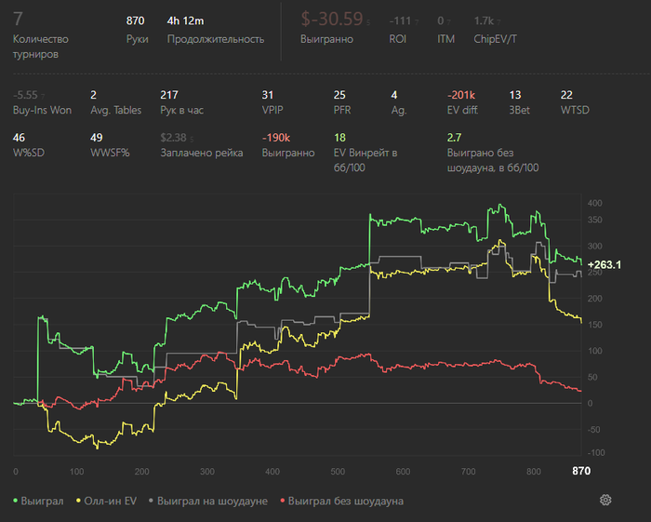Click the yellow dot beside Олл-ин EV
651x522 pixels.
[78, 501]
